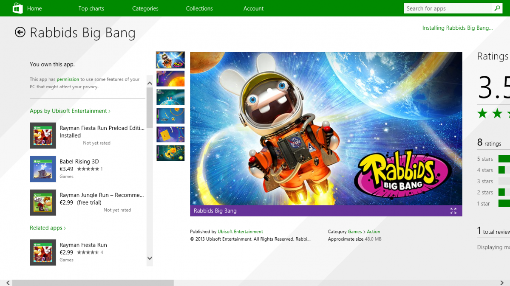Click the side panel scroll down arrow
The width and height of the screenshot is (510, 286).
click(x=150, y=258)
